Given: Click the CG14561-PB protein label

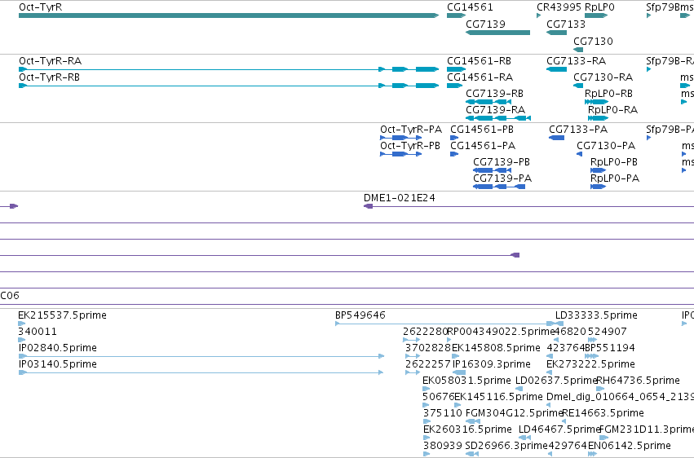Looking at the screenshot, I should pyautogui.click(x=481, y=130).
